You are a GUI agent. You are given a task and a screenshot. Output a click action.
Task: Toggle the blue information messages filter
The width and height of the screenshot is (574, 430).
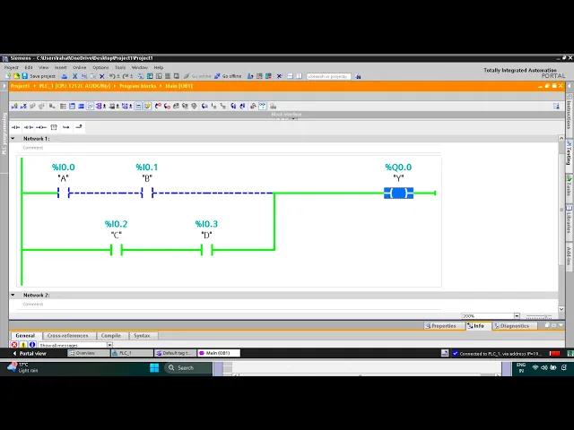tap(32, 345)
